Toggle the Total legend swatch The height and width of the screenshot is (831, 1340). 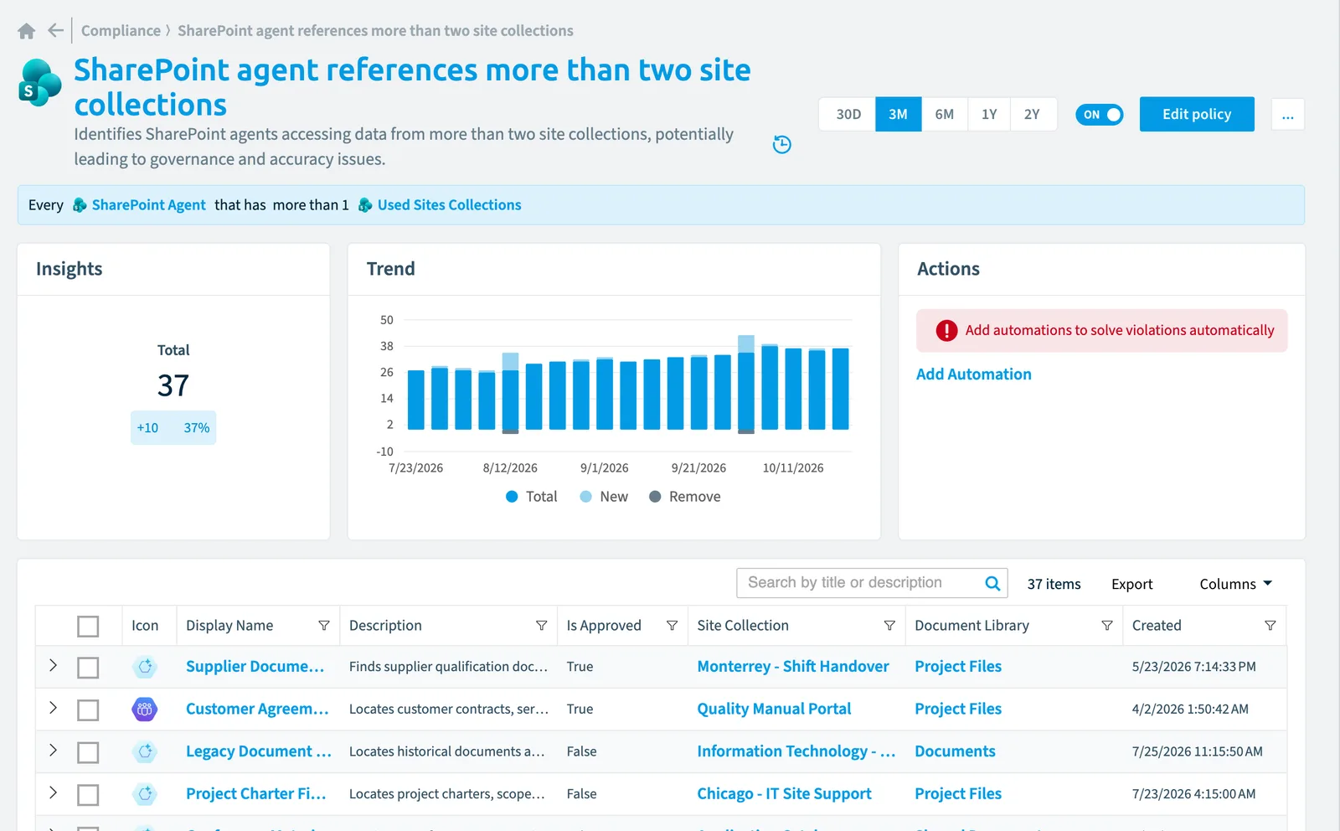coord(512,497)
